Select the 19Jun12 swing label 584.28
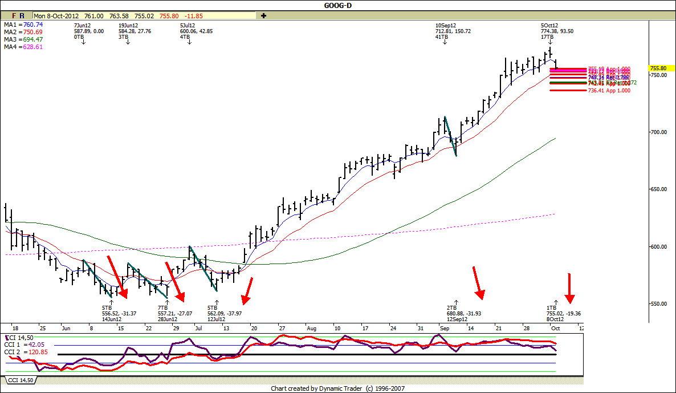 point(135,31)
